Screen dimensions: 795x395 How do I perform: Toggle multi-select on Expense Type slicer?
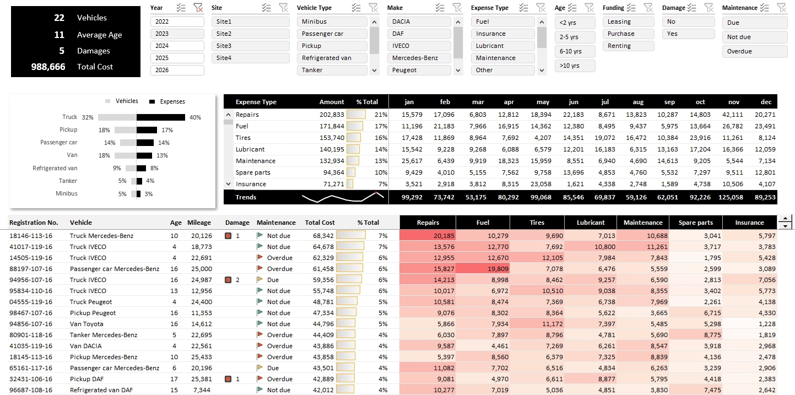[523, 8]
